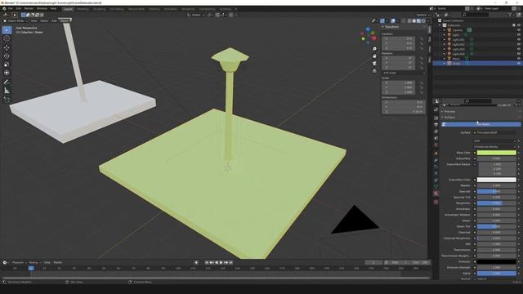Open the timeline Keying menu

coord(34,263)
